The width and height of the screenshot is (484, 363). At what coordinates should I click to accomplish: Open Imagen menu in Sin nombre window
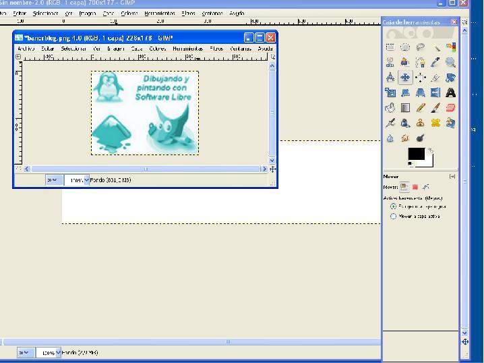point(88,13)
